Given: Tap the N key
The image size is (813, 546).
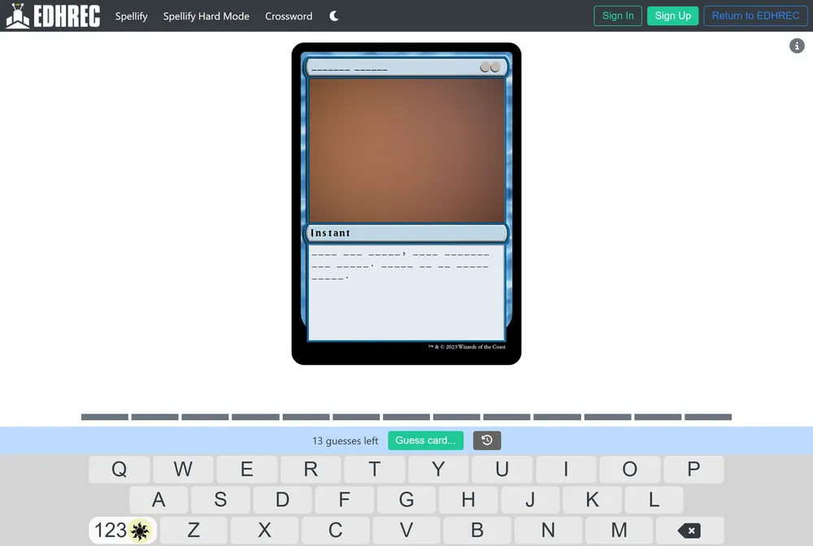Looking at the screenshot, I should [548, 531].
